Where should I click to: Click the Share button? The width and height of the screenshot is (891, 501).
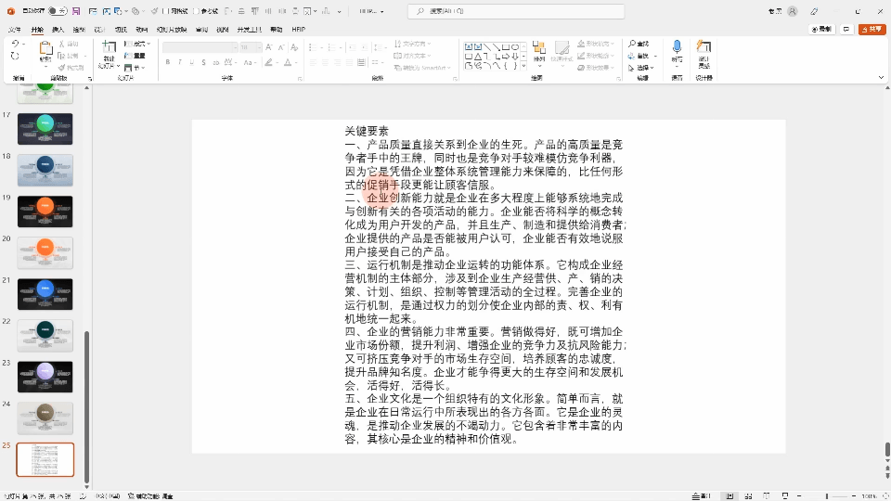[872, 29]
